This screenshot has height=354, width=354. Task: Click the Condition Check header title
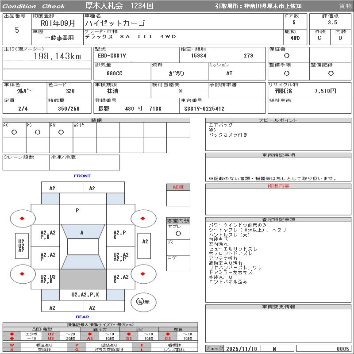34,6
